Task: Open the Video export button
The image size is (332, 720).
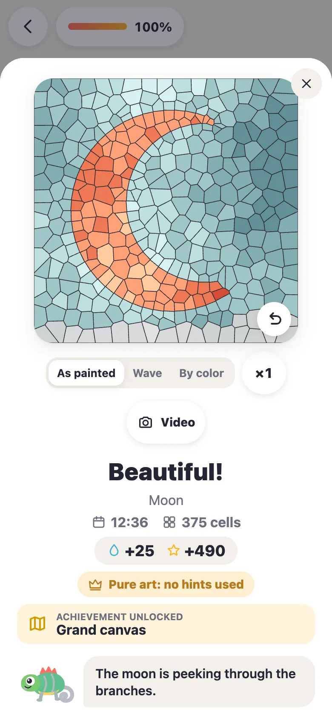Action: [x=166, y=422]
